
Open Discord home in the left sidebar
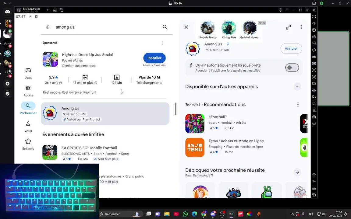8,12
